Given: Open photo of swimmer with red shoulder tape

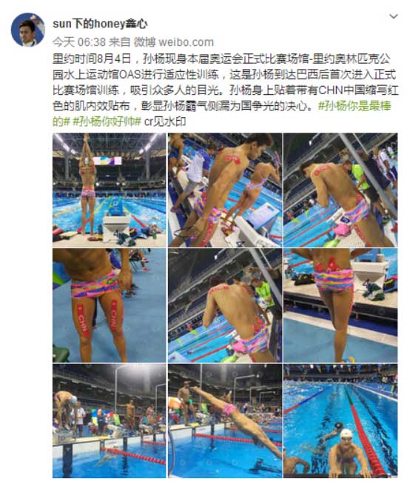Looking at the screenshot, I should pyautogui.click(x=225, y=190).
